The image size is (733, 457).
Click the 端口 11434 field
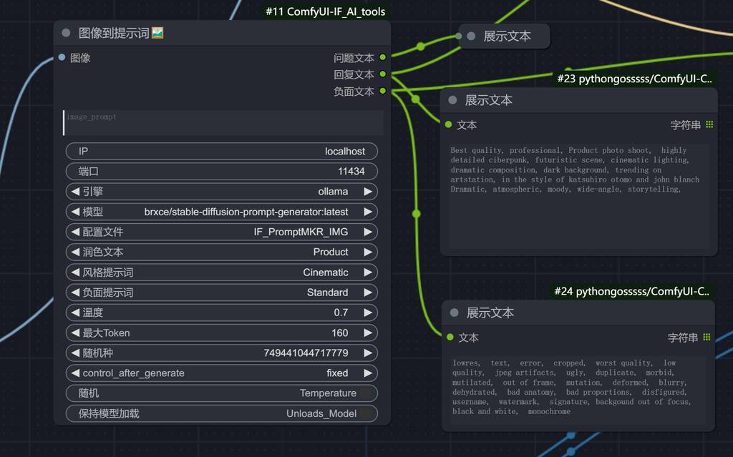pyautogui.click(x=221, y=172)
